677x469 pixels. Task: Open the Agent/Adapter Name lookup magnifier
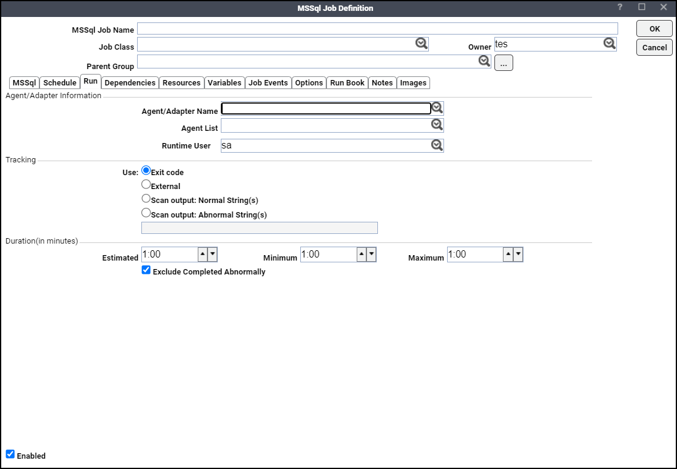tap(437, 108)
